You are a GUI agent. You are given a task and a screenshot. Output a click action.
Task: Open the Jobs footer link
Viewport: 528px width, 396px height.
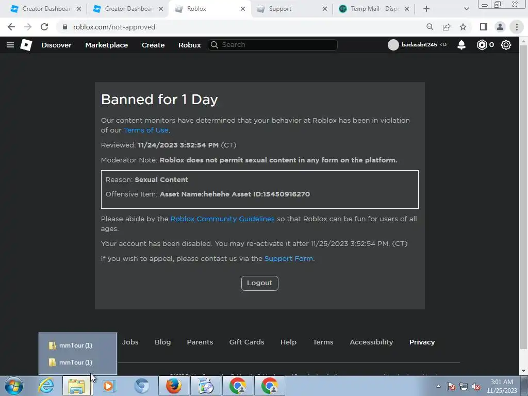[130, 342]
